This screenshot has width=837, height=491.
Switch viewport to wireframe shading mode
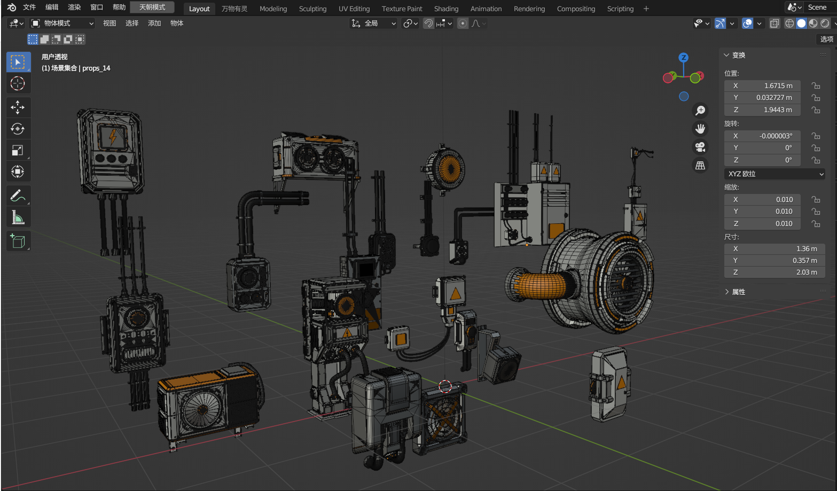[x=790, y=23]
